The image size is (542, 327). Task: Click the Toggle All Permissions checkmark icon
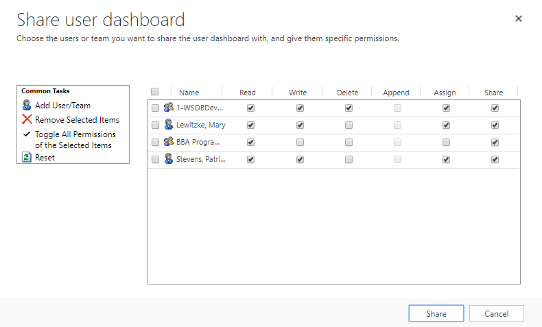click(27, 134)
